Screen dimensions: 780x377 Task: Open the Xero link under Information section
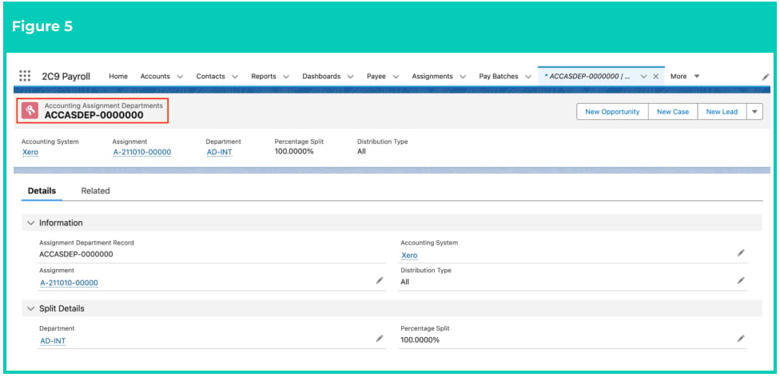tap(409, 255)
